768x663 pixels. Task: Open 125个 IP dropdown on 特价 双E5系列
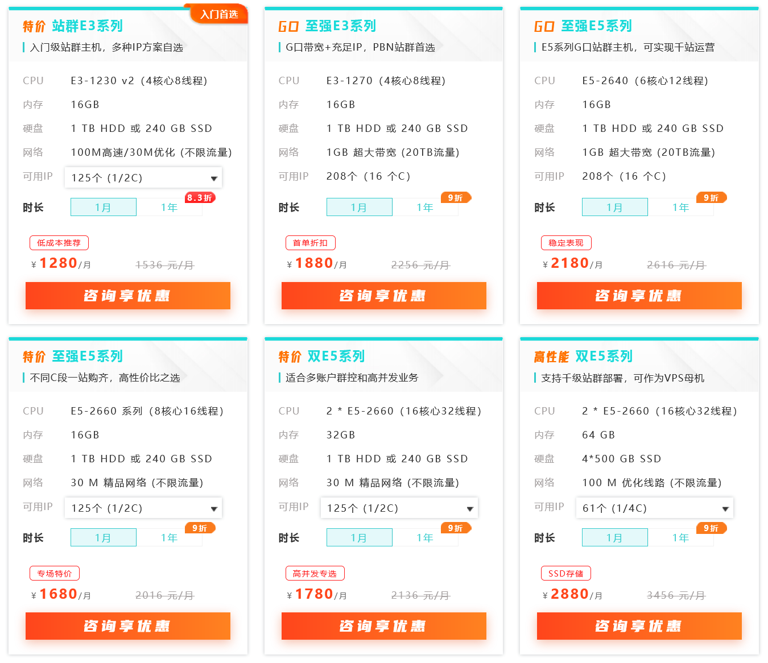pos(399,508)
